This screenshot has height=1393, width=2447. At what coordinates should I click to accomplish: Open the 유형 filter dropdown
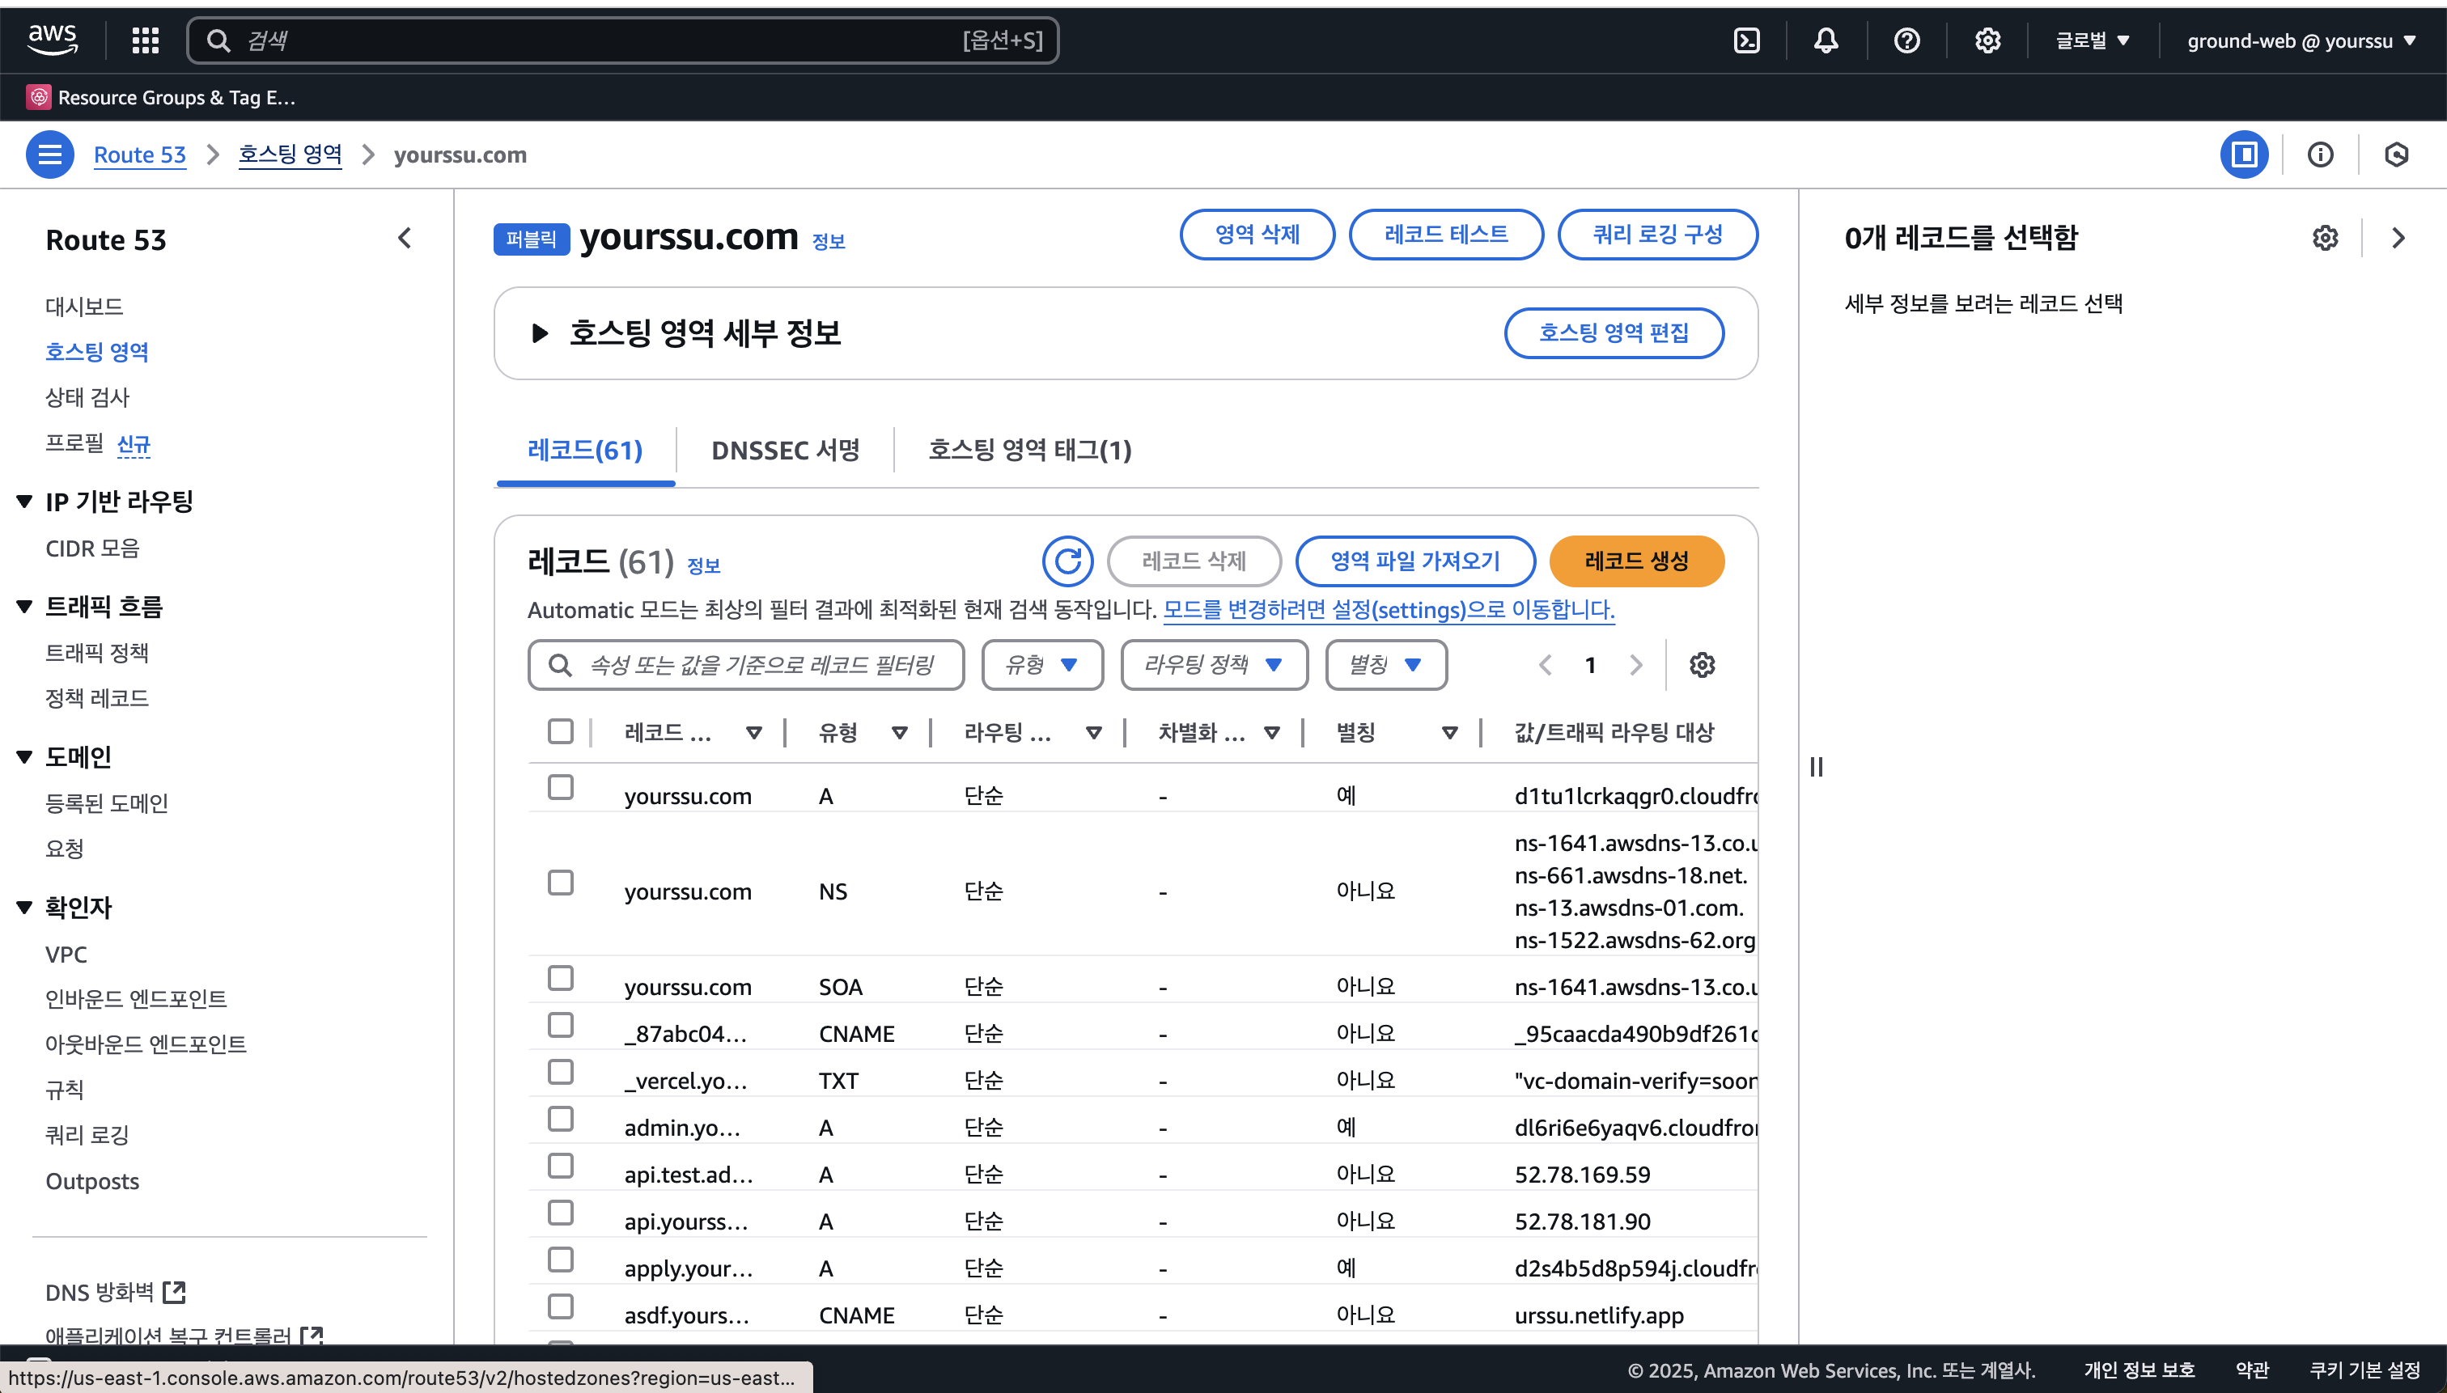1042,665
